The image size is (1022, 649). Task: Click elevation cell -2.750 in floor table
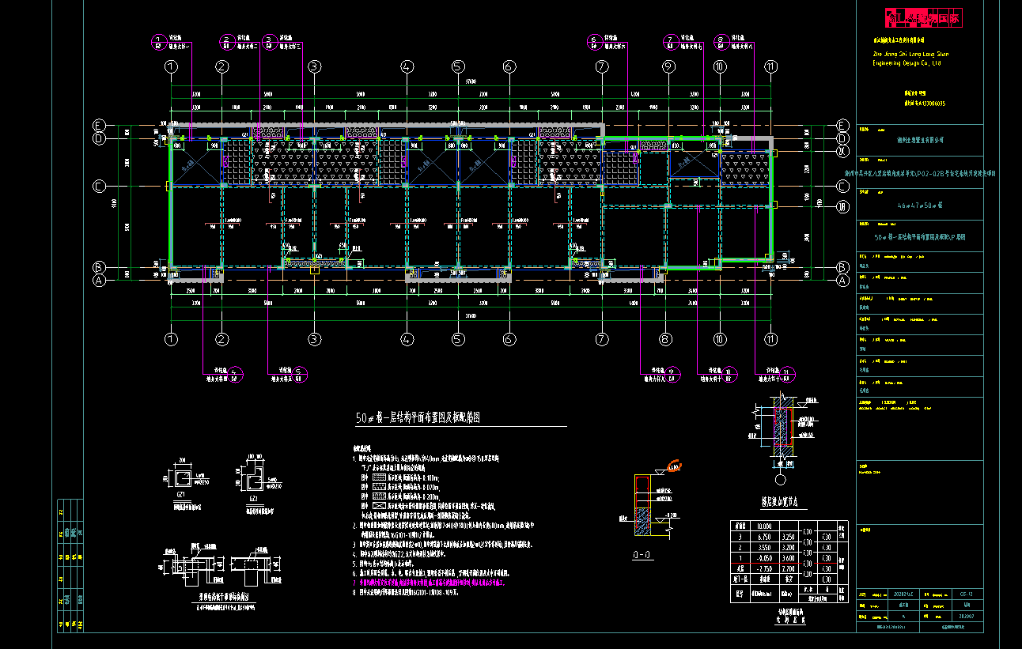[x=763, y=568]
